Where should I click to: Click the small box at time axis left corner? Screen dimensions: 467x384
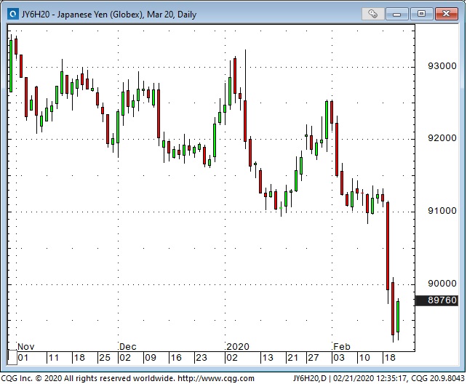click(12, 357)
